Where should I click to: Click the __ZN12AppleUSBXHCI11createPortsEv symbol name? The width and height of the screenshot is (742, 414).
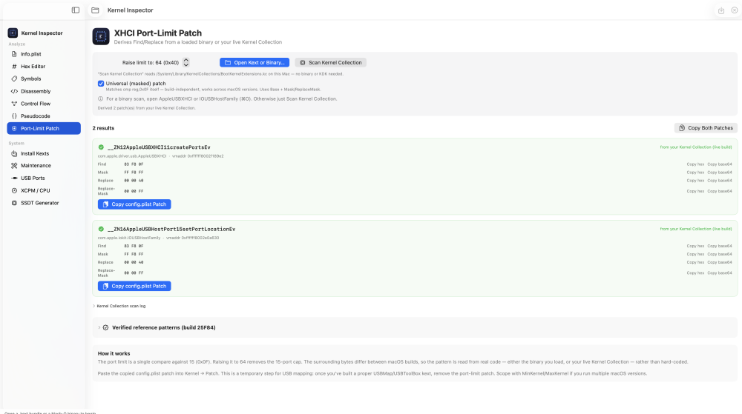point(159,147)
